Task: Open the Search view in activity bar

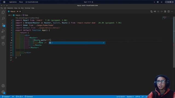Action: pos(3,19)
